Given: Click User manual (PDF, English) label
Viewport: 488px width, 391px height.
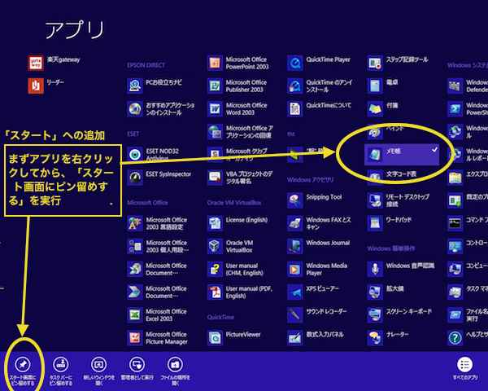Looking at the screenshot, I should (249, 292).
